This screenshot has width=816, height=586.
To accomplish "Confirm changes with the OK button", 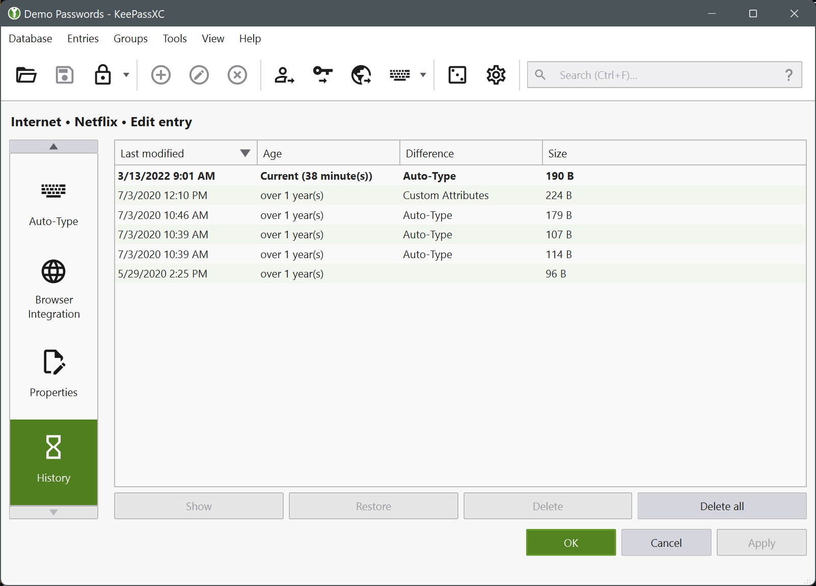I will 570,543.
